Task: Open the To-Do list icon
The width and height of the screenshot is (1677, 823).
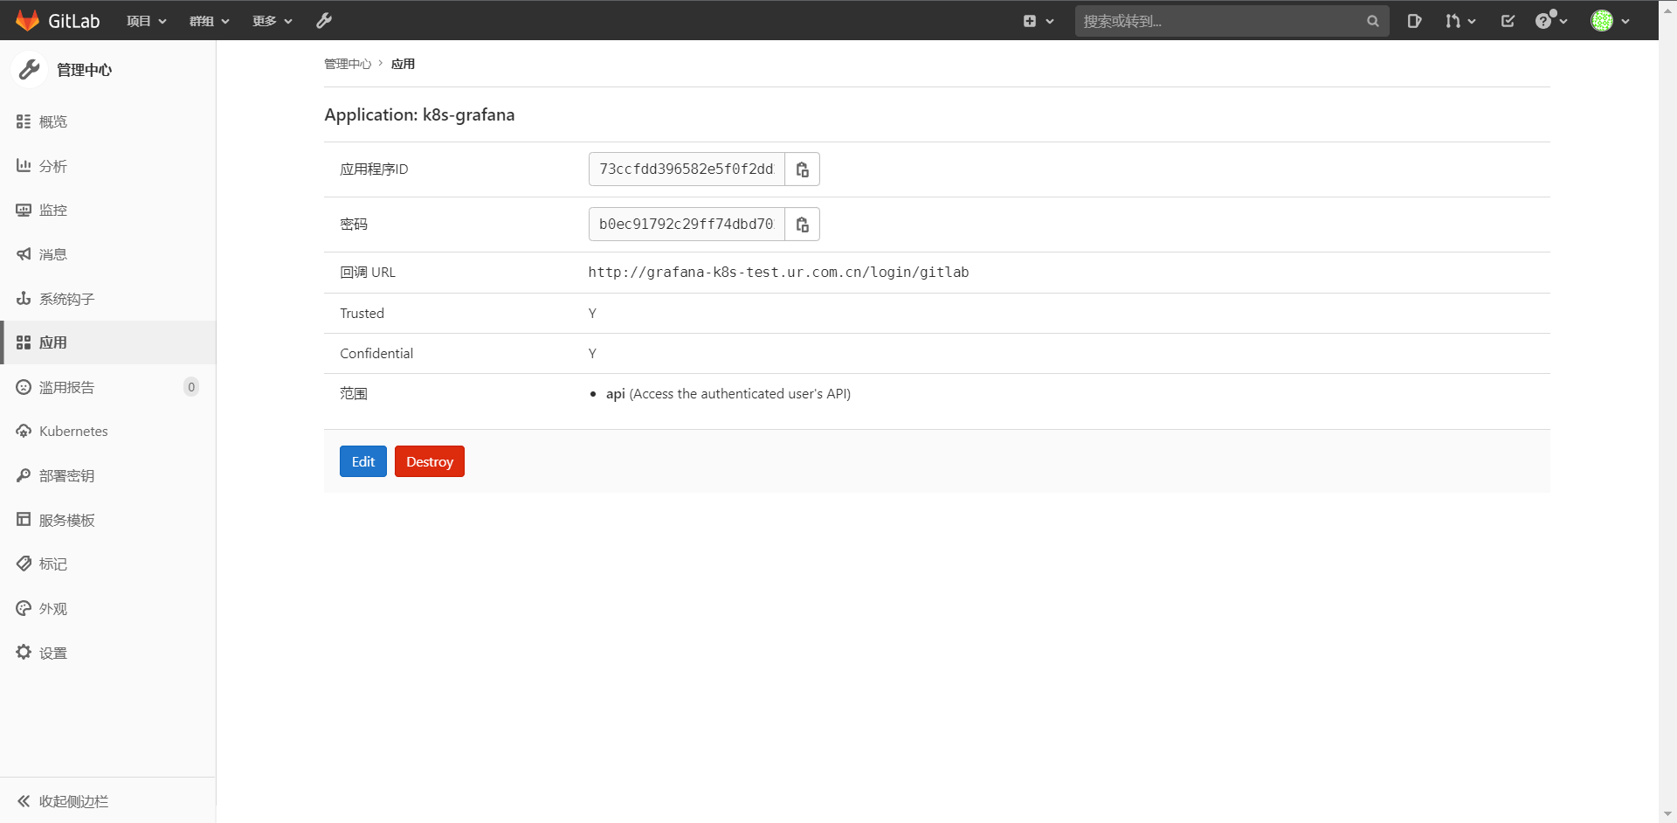Action: (x=1508, y=21)
